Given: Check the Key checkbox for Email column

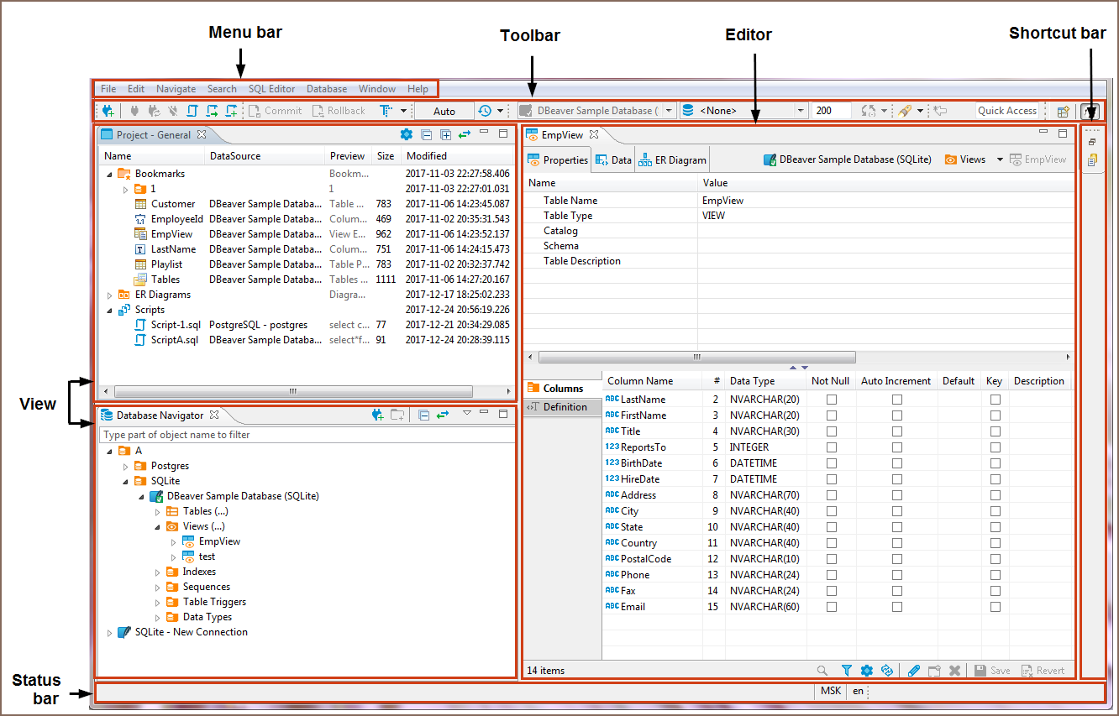Looking at the screenshot, I should [995, 607].
